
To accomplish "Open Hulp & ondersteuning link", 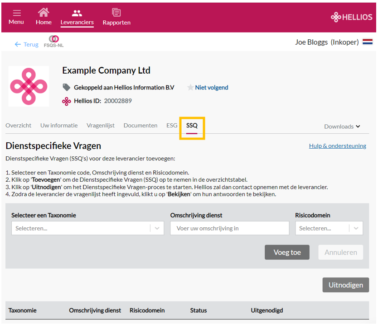I will 338,146.
